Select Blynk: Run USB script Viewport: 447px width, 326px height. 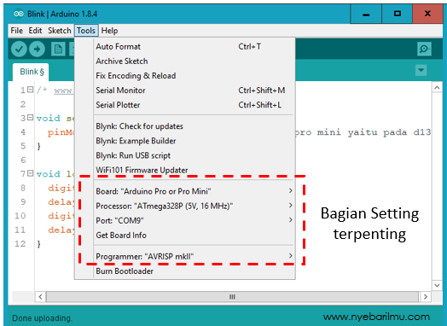pos(185,155)
